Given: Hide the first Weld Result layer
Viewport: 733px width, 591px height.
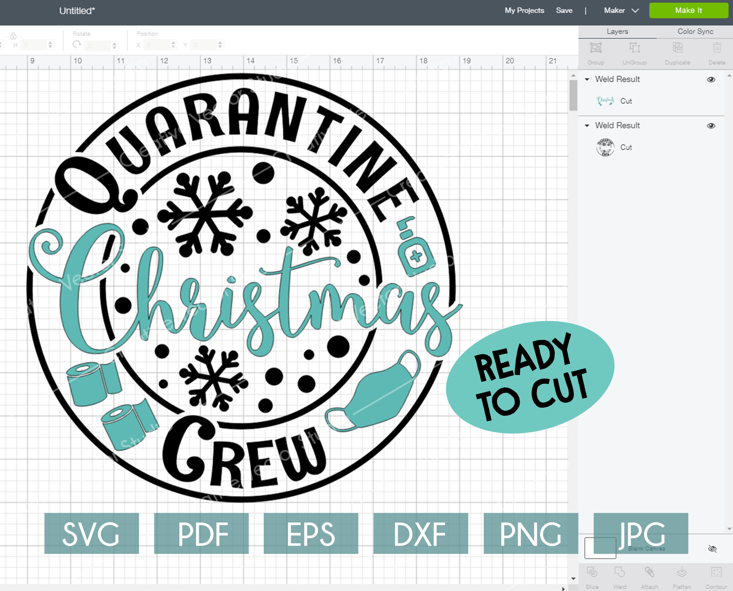Looking at the screenshot, I should tap(711, 79).
